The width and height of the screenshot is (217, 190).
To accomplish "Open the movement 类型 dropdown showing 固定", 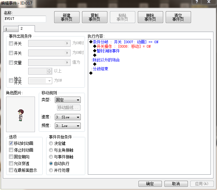I will (68, 100).
